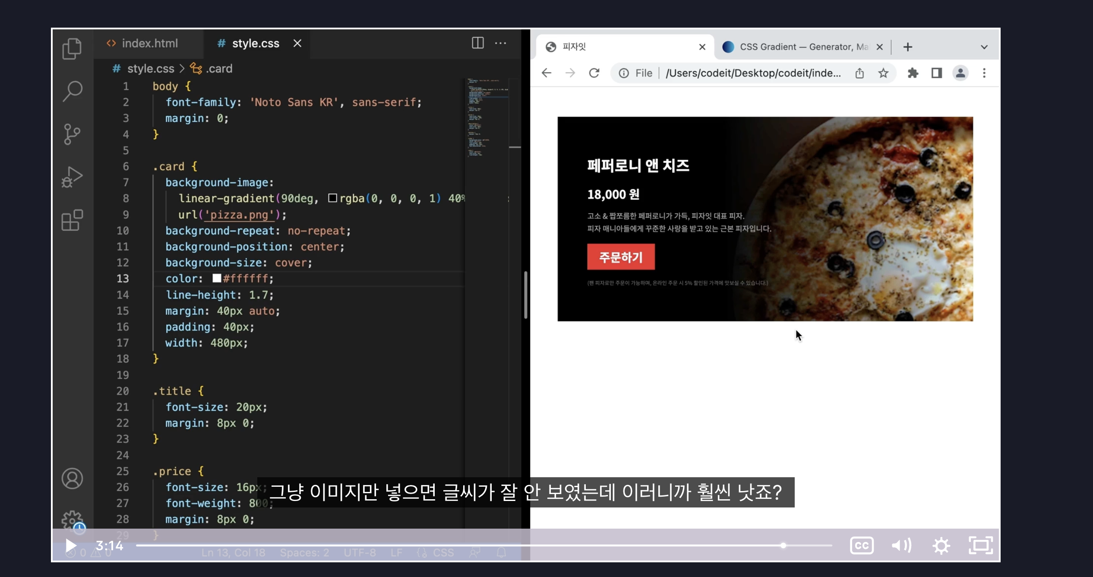Click the font-family 'Noto Sans KR' line

coord(294,102)
